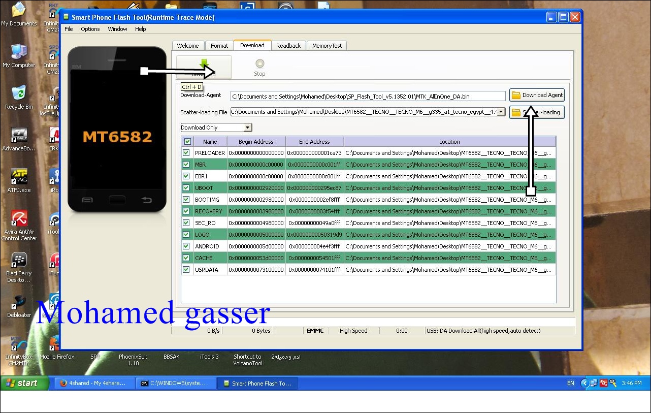Click the tray expand arrow icon
Screen dimensions: 651x413
tap(585, 383)
